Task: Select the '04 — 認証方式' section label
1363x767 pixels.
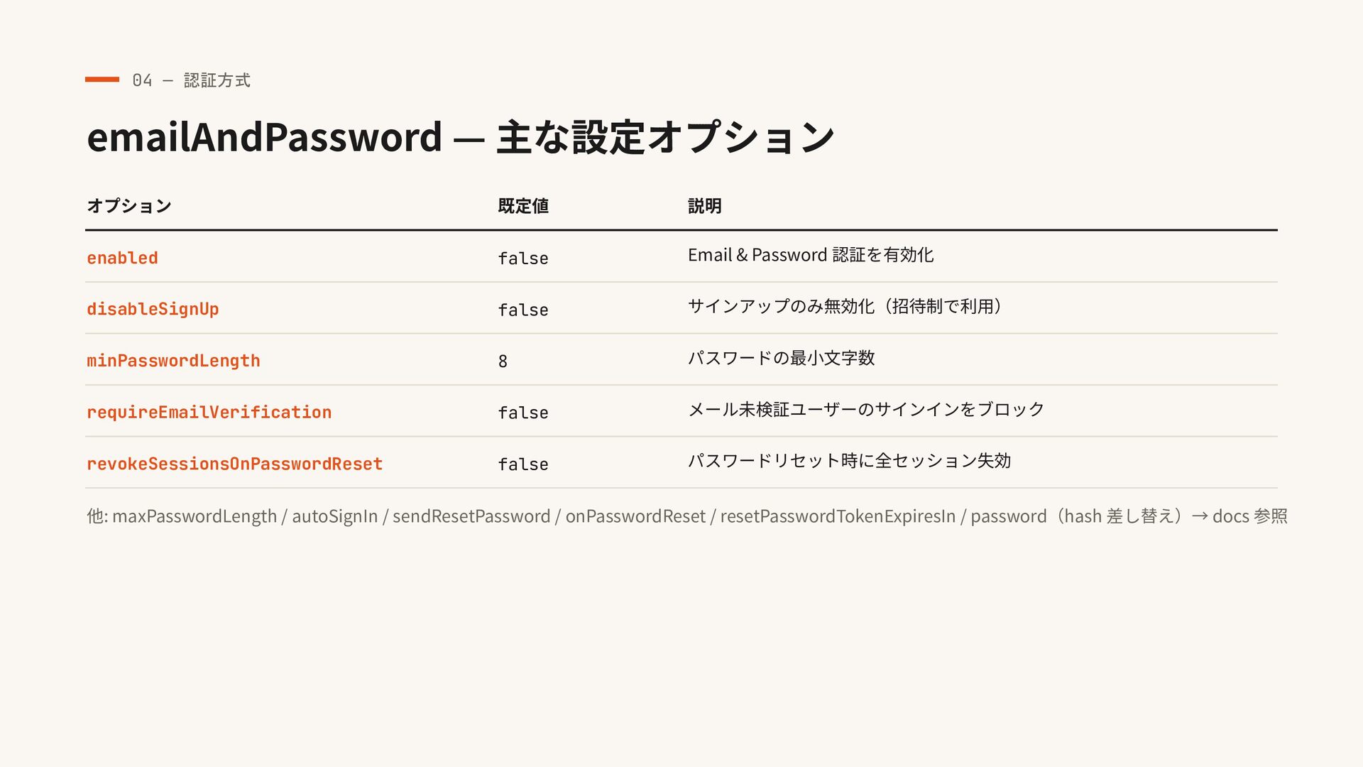Action: (x=191, y=80)
